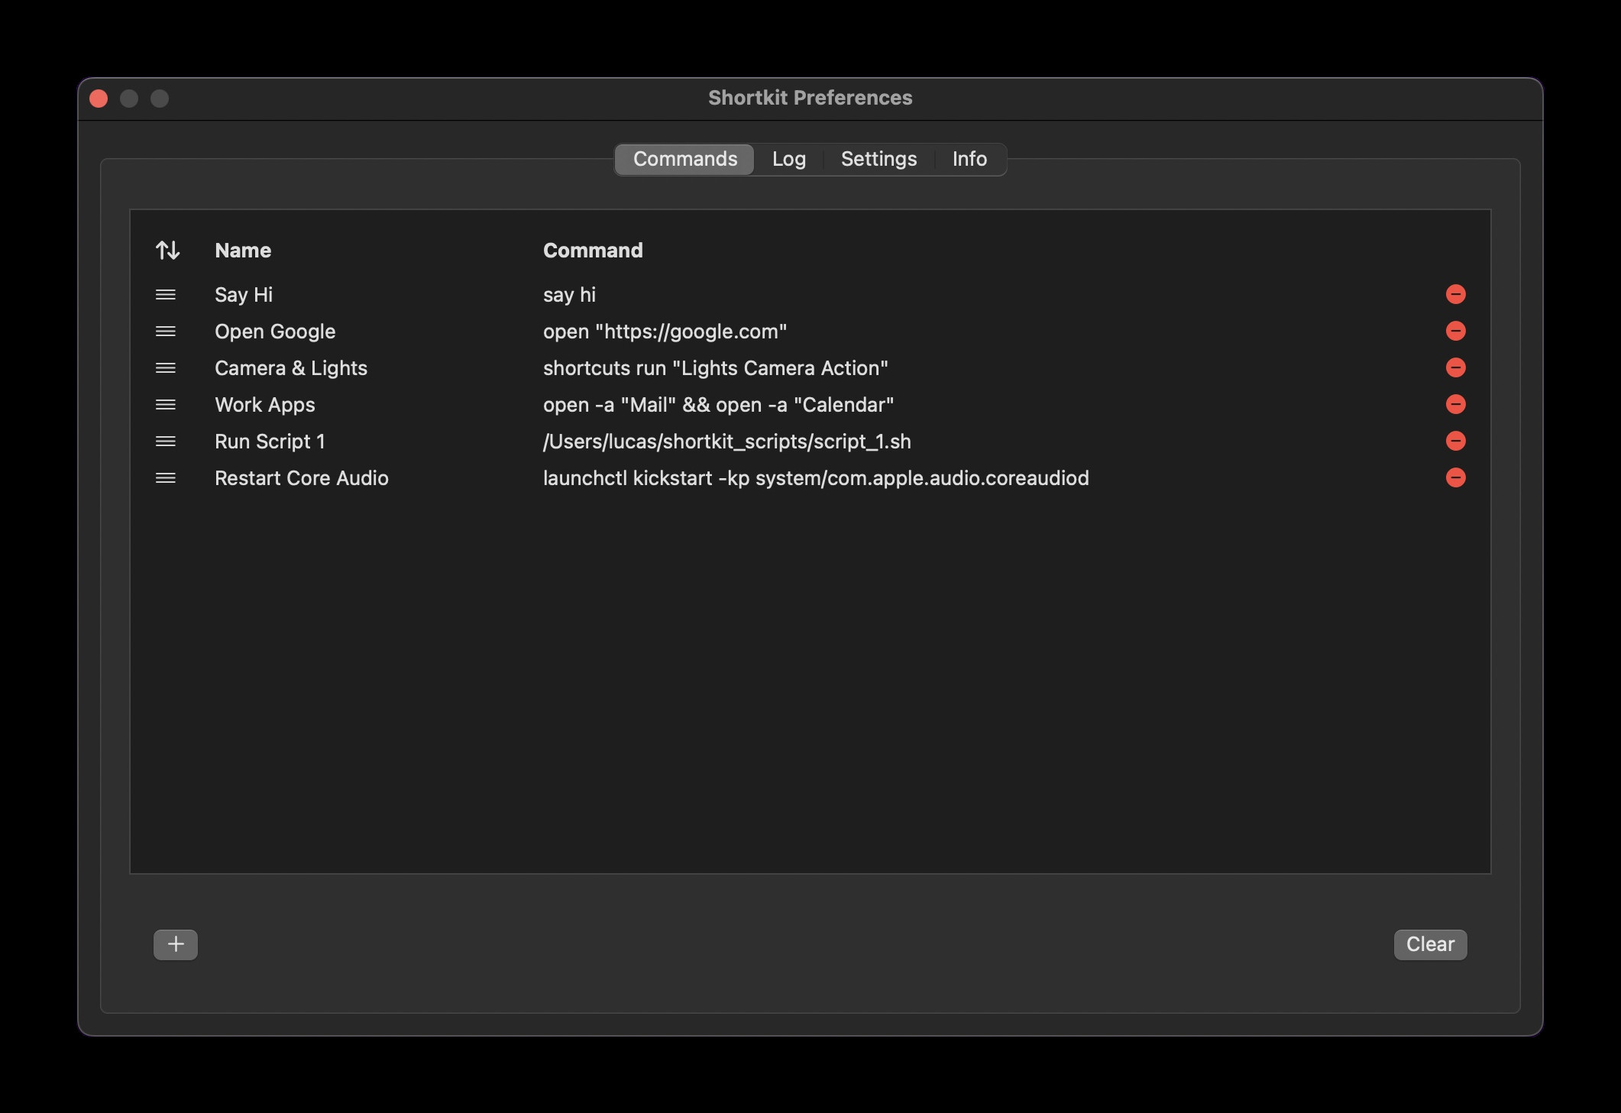Edit the Open Google name field
Screen dimensions: 1621x1113
pyautogui.click(x=275, y=332)
